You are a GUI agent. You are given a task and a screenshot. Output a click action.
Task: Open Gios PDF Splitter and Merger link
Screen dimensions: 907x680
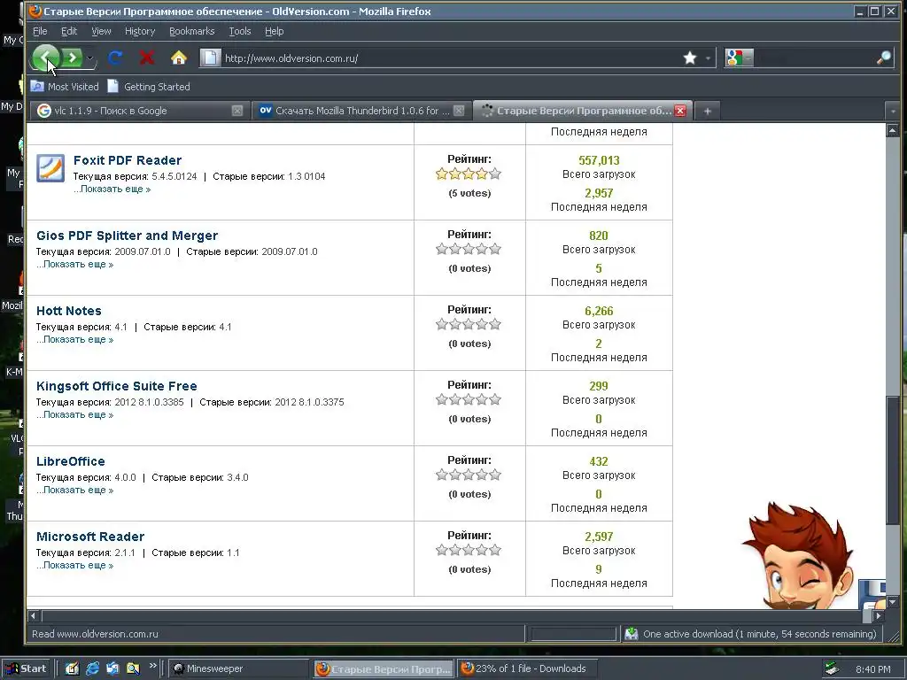coord(127,236)
